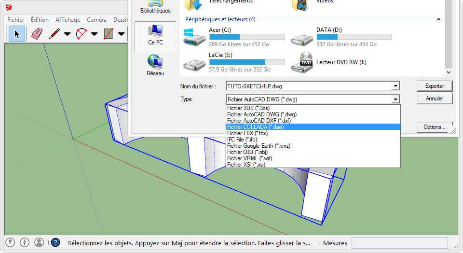
Task: Select the Arc tool
Action: [81, 34]
